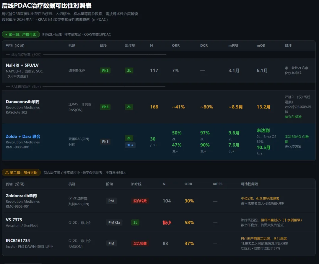Click 混合线数 badge in Zoldonrasib row

click(140, 201)
